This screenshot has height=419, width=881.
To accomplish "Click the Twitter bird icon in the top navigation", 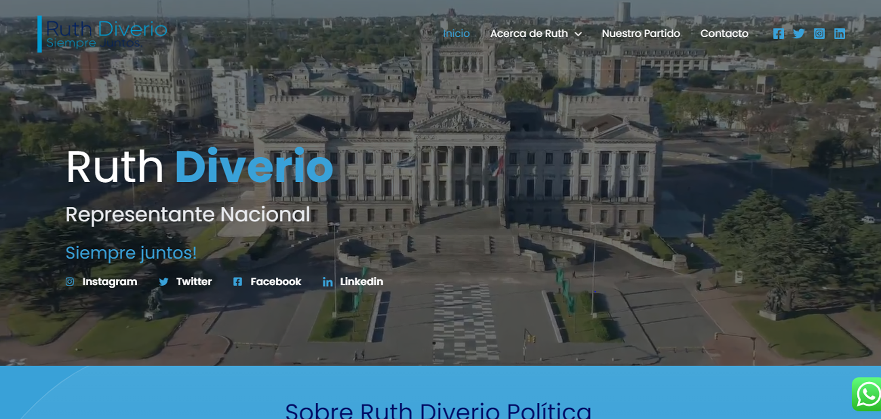I will tap(799, 33).
